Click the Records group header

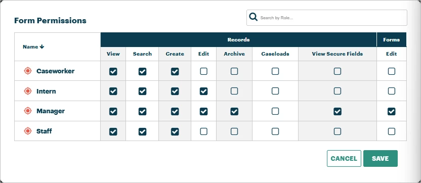click(x=238, y=40)
